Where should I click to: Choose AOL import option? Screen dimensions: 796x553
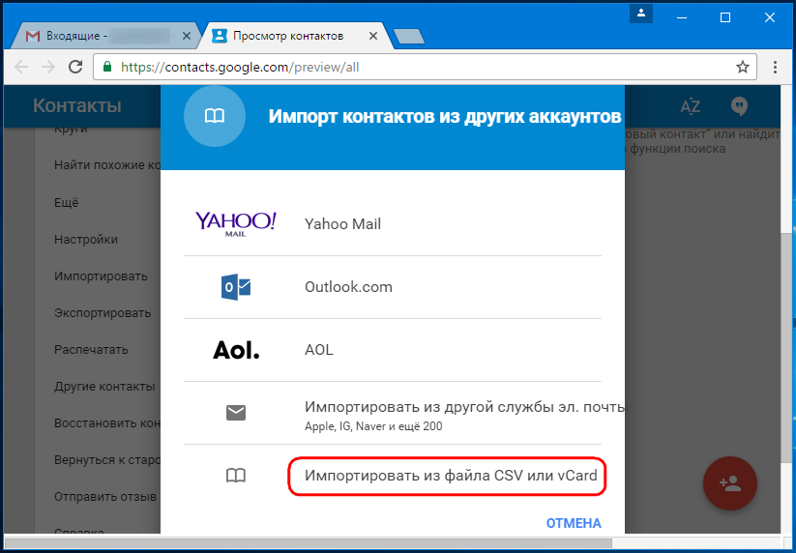[x=393, y=350]
